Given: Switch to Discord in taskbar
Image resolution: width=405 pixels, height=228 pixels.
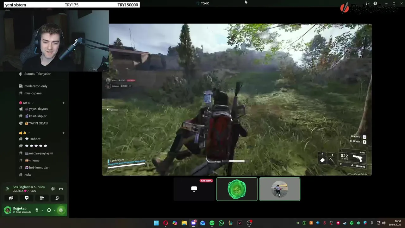Looking at the screenshot, I should (193, 223).
